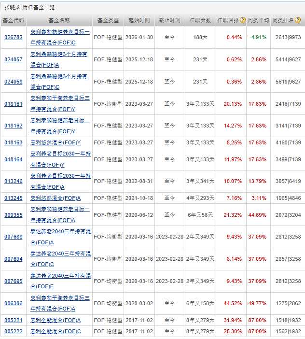Open 泰达养老2040三年持有混合(FOF)C fund name
The image size is (305, 339).
(60, 259)
